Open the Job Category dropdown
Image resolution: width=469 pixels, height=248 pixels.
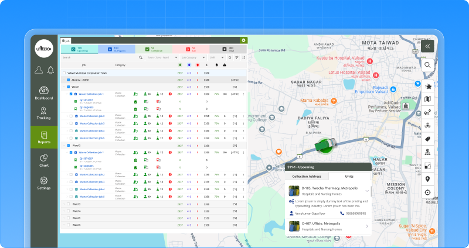pyautogui.click(x=194, y=58)
